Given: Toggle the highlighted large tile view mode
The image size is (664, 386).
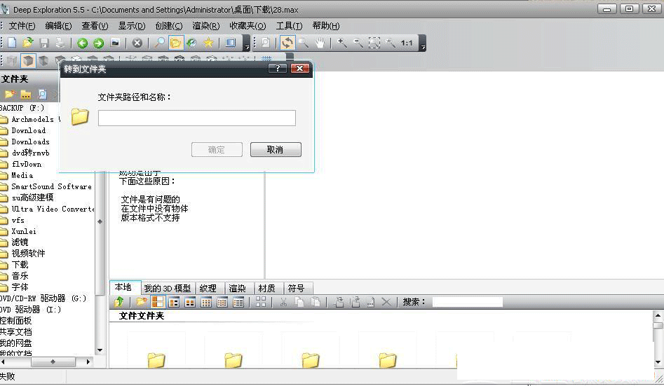Looking at the screenshot, I should (158, 302).
